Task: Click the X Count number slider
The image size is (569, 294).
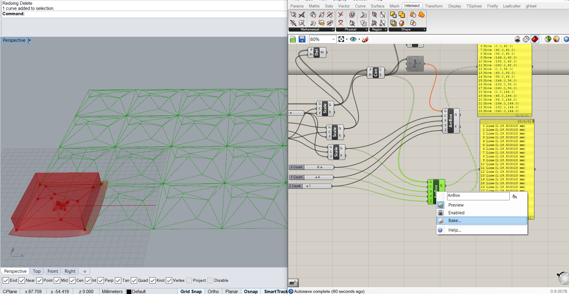Action: [311, 167]
